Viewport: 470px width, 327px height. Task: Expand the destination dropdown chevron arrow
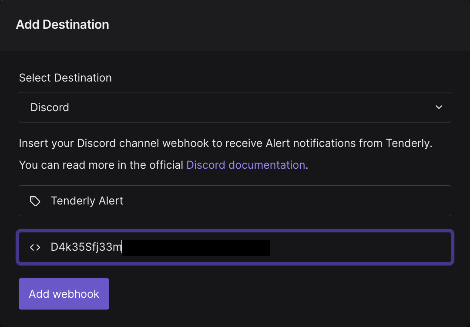pyautogui.click(x=439, y=107)
